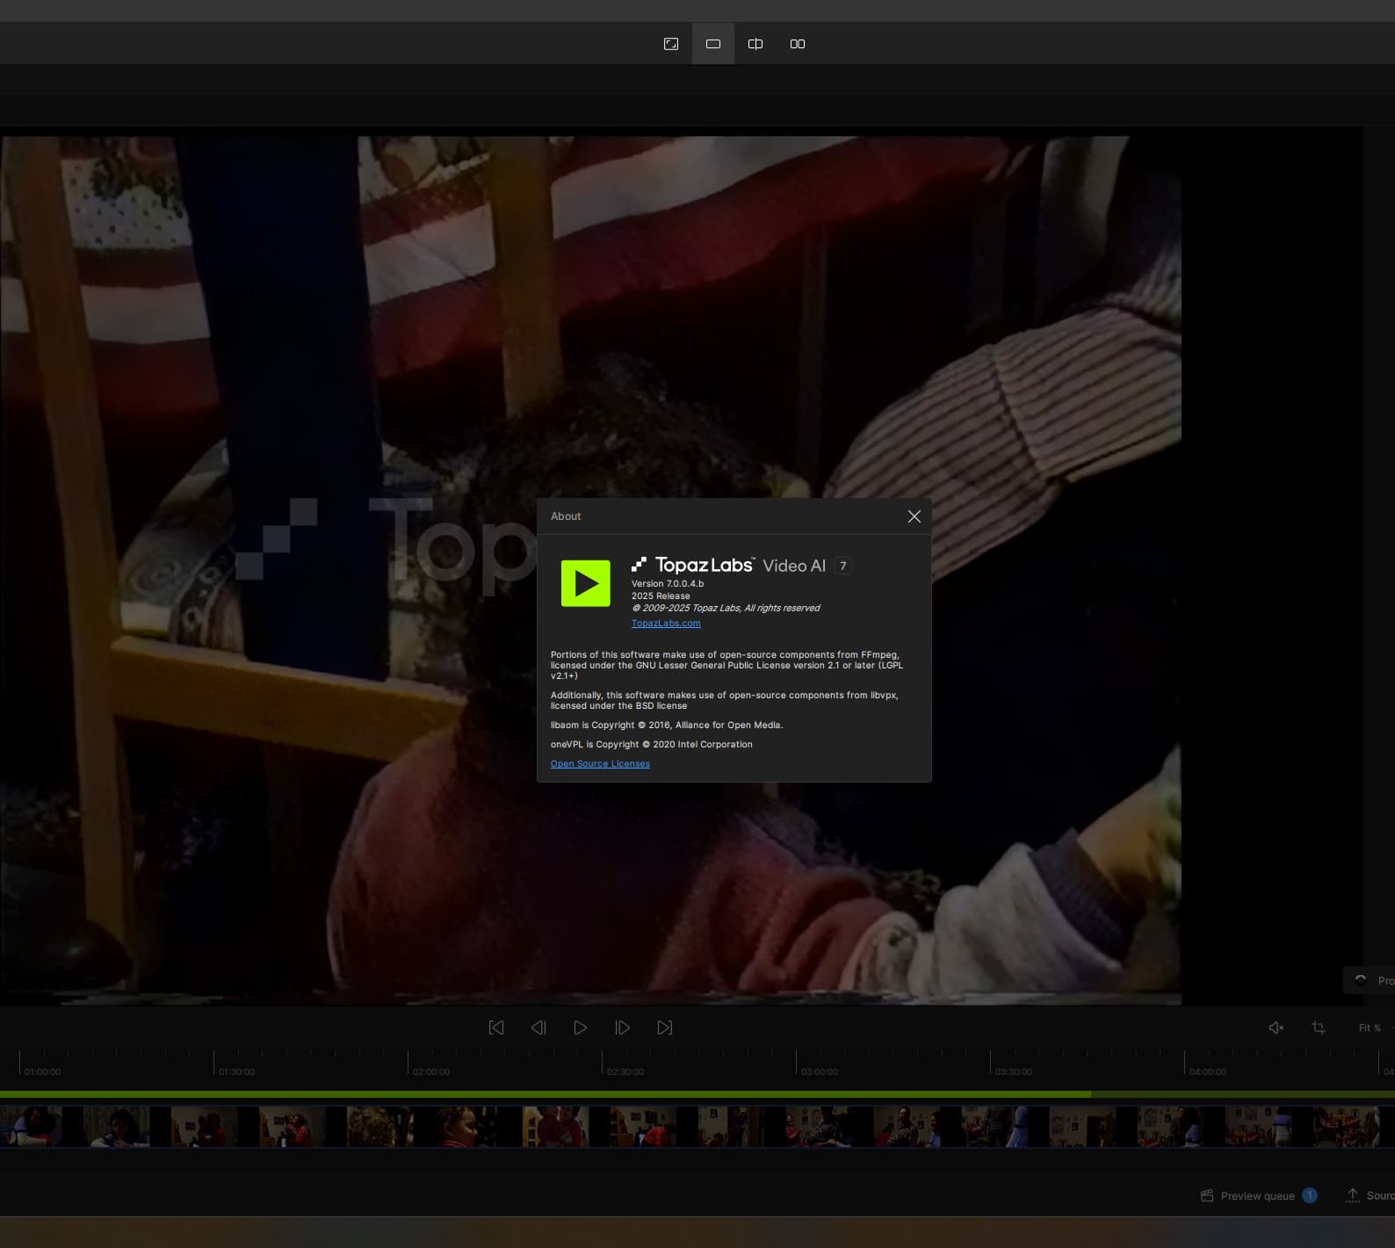Step forward one frame
Viewport: 1395px width, 1248px height.
(x=623, y=1028)
